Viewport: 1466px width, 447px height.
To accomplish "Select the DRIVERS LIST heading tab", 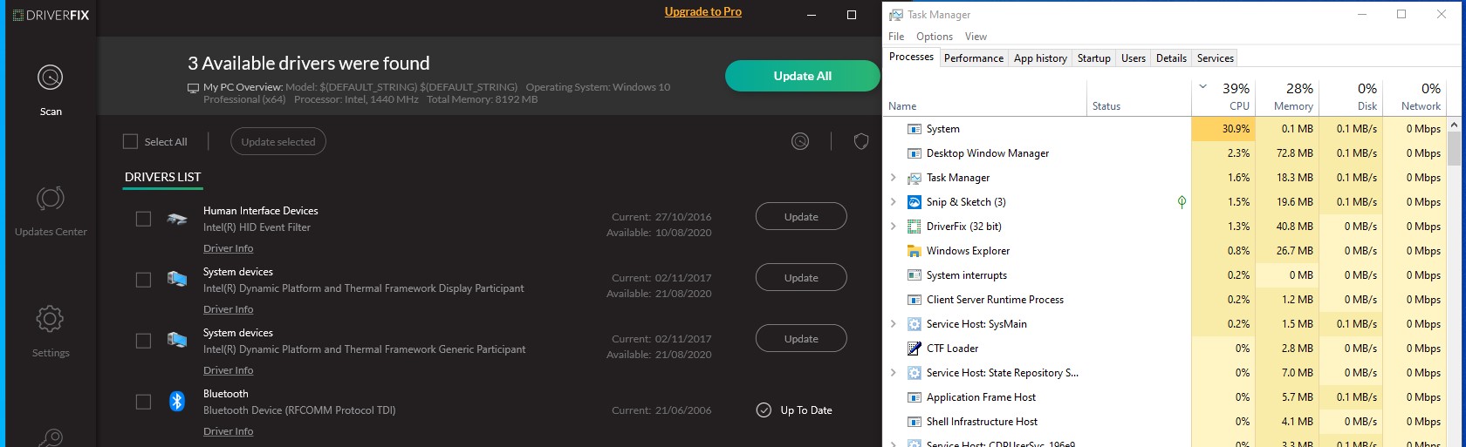I will point(163,177).
